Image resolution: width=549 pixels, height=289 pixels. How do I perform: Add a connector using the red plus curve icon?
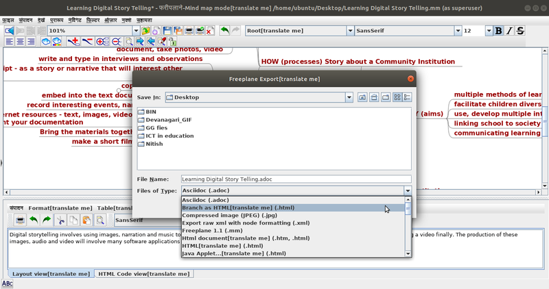coord(73,42)
